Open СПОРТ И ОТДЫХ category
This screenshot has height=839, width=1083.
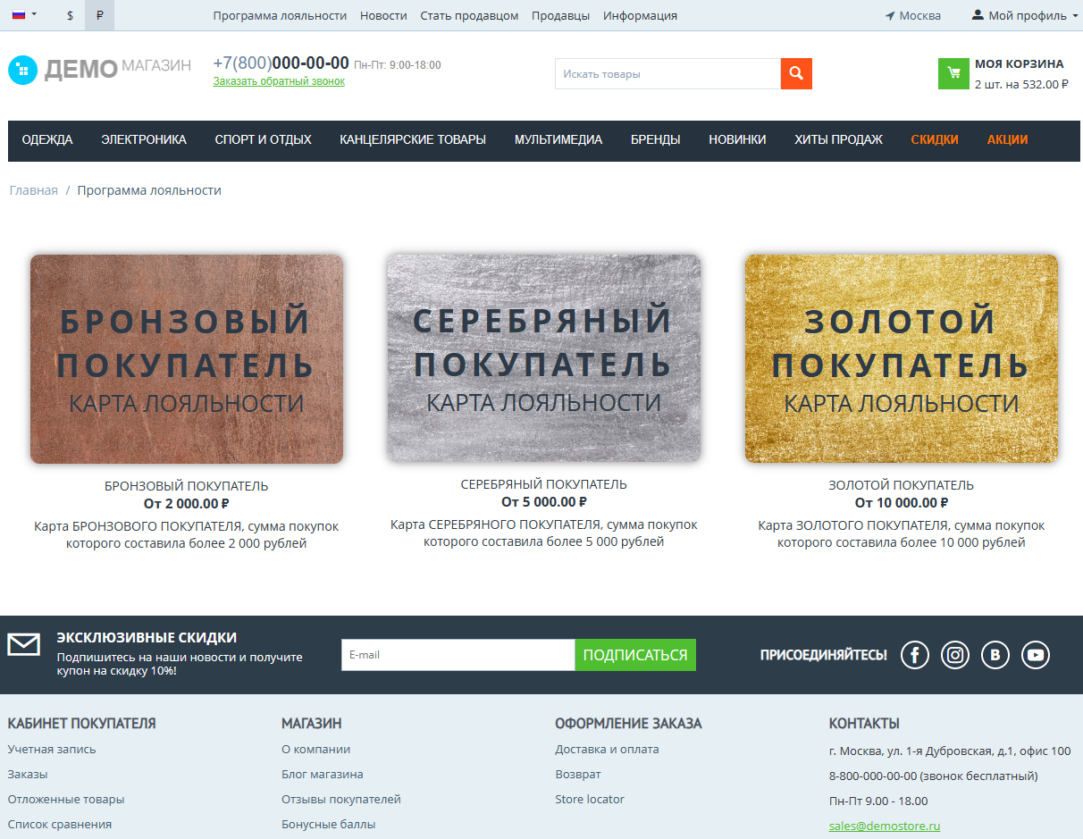[x=263, y=139]
